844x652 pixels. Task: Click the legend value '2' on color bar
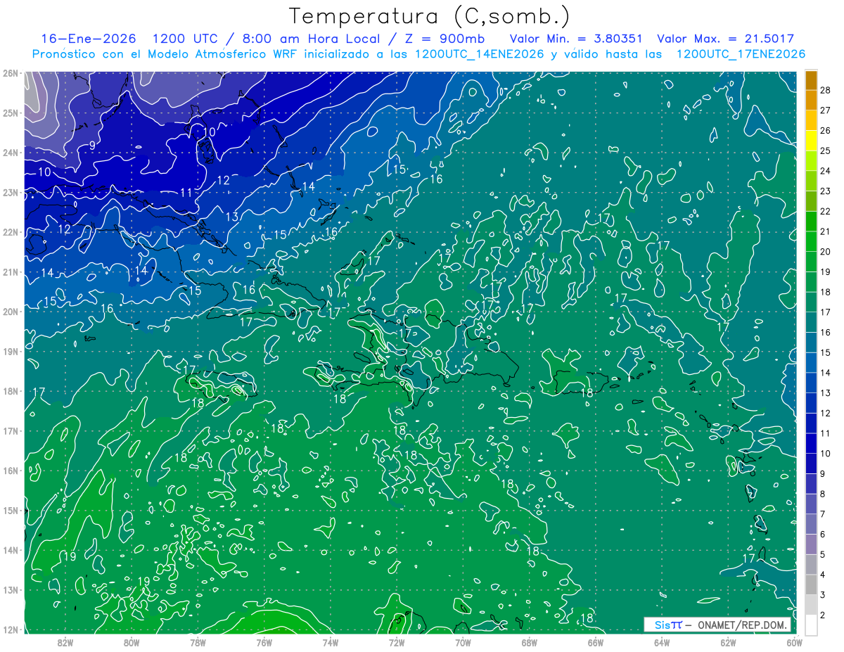[x=823, y=615]
